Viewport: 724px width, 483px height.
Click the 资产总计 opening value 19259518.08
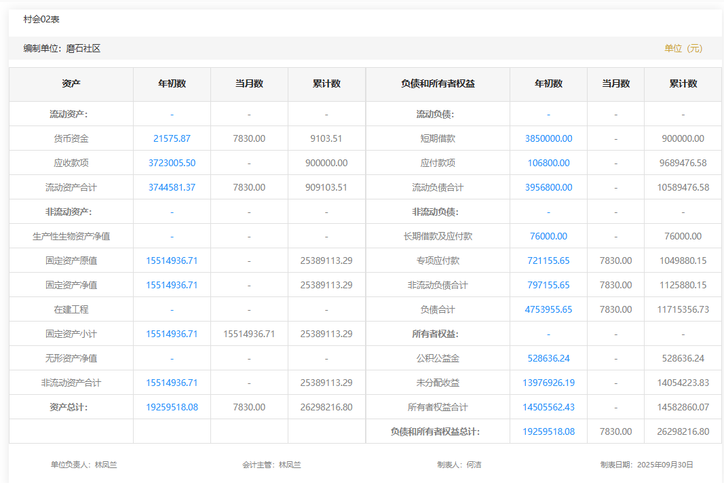pyautogui.click(x=172, y=407)
